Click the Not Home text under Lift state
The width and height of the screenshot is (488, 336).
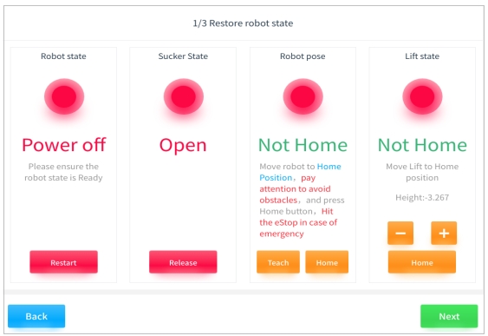[422, 145]
